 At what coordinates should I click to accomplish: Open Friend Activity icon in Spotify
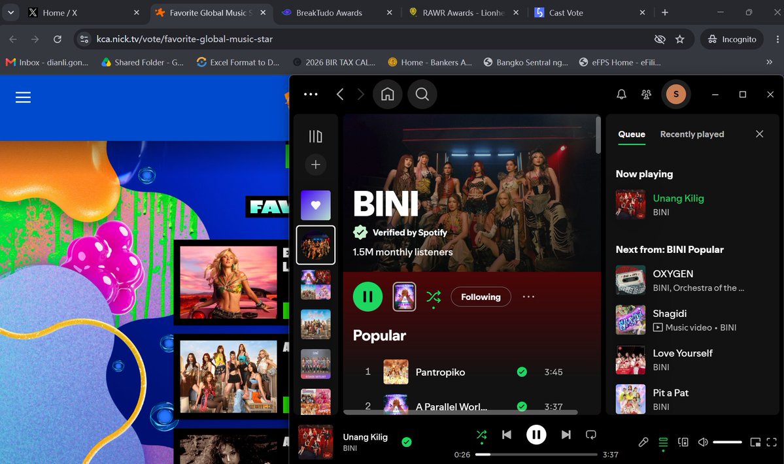pyautogui.click(x=646, y=94)
